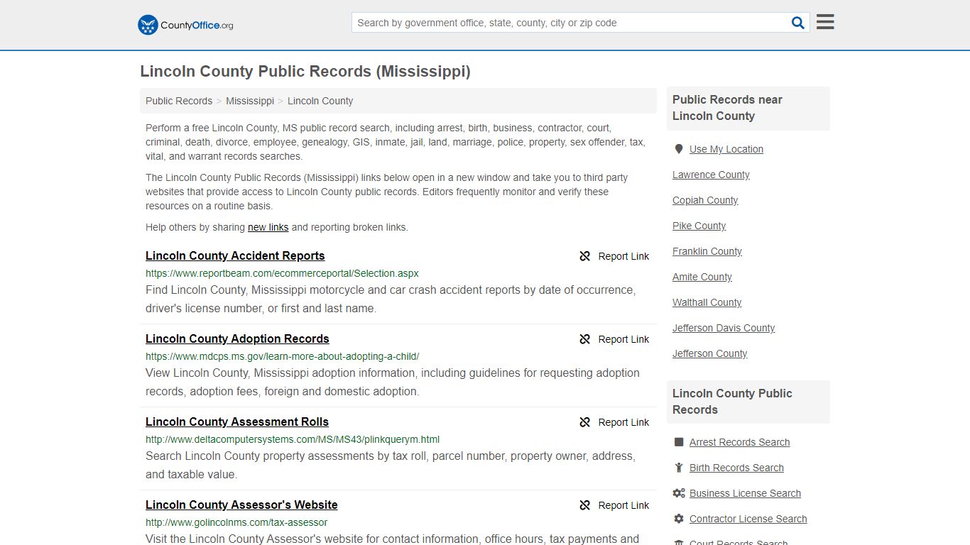Report Link for Assessment Rolls
This screenshot has width=970, height=545.
click(623, 422)
